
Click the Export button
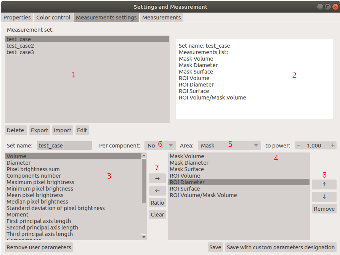[x=40, y=130]
